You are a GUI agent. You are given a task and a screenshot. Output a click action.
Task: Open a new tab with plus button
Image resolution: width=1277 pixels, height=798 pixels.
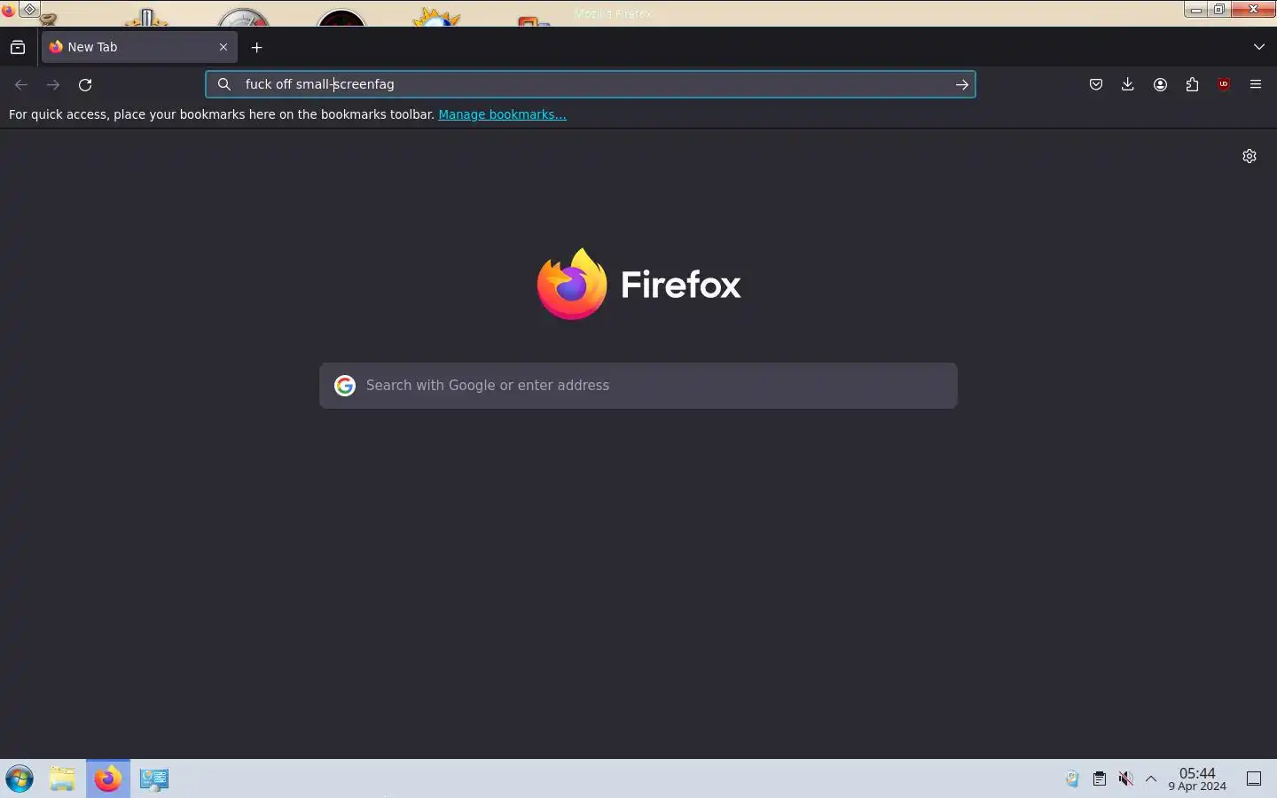click(257, 47)
